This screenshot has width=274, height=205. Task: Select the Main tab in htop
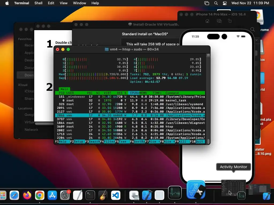[x=64, y=89]
